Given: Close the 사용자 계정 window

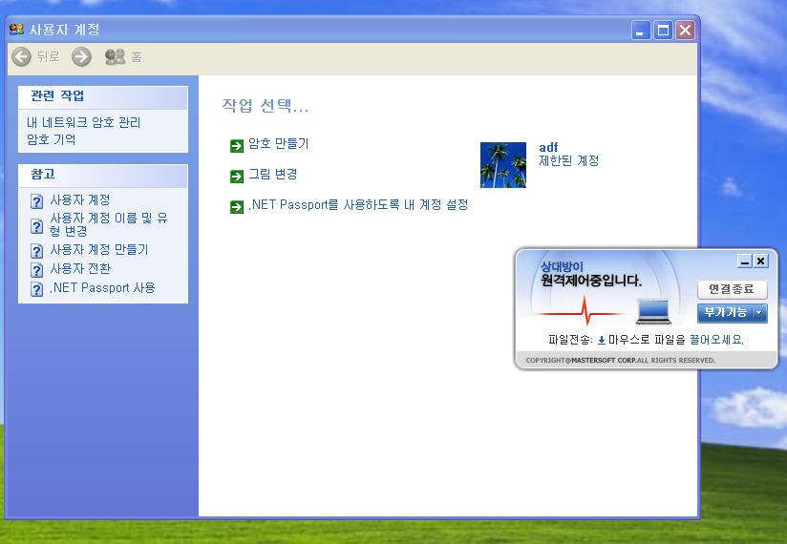Looking at the screenshot, I should [685, 31].
